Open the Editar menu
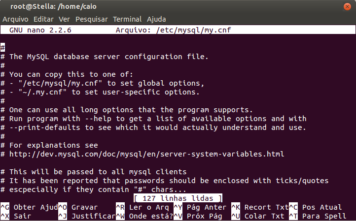 (43, 19)
